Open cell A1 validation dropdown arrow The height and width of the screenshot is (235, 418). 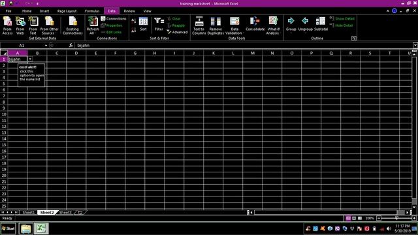coord(30,59)
